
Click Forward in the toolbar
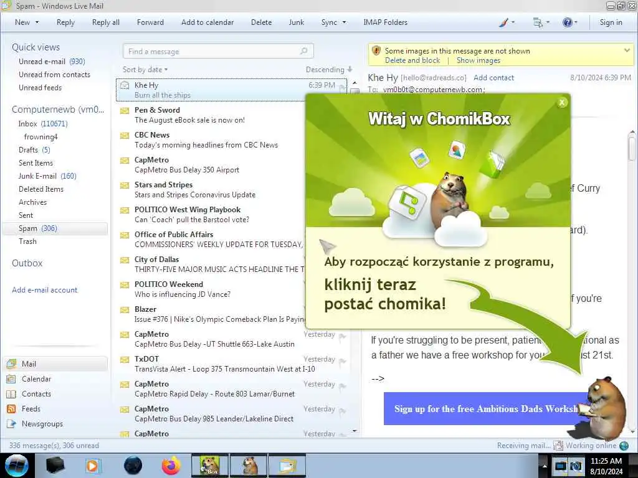pos(150,22)
